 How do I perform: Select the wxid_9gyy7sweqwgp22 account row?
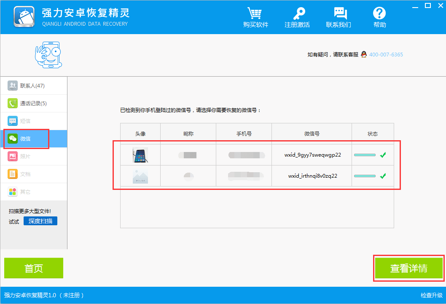pyautogui.click(x=257, y=155)
